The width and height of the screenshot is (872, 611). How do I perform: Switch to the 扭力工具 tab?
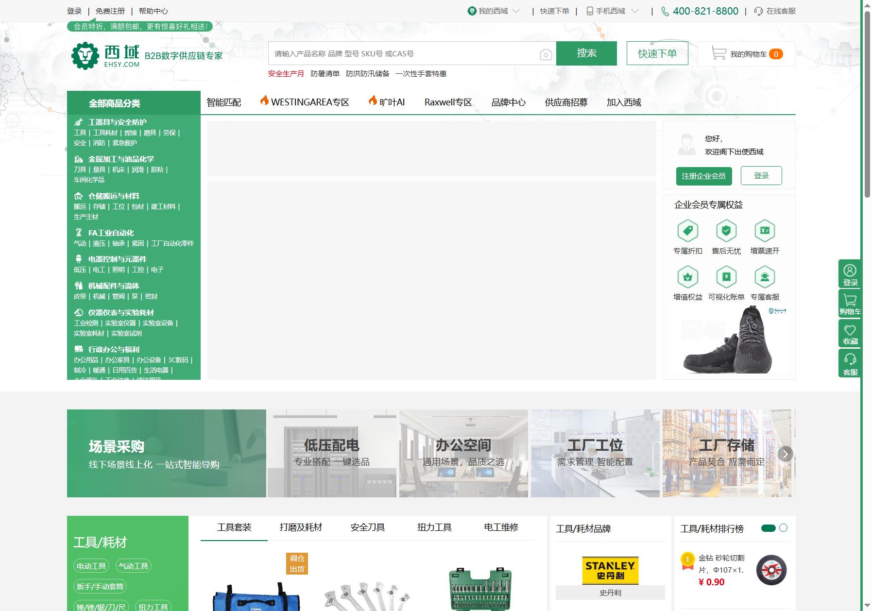[x=434, y=527]
